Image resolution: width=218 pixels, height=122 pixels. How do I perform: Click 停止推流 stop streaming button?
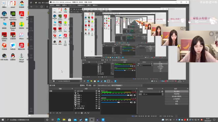coord(177,91)
